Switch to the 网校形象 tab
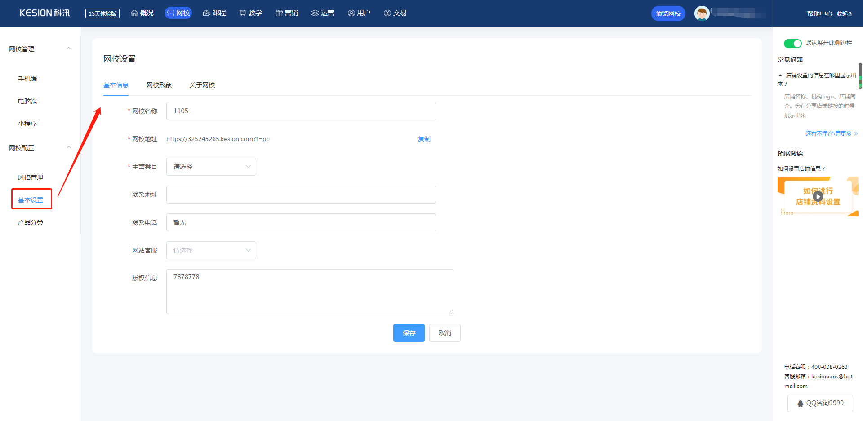This screenshot has width=863, height=421. coord(159,85)
